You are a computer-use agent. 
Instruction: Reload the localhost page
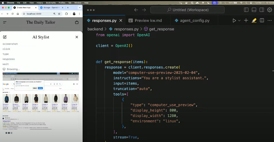click(x=13, y=14)
